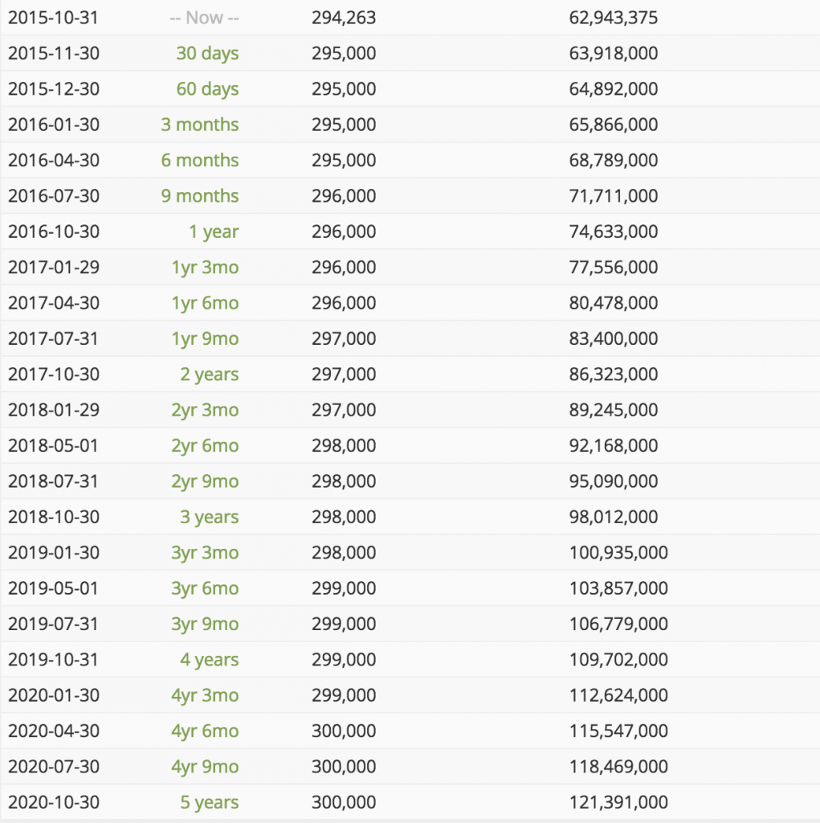Viewport: 820px width, 823px height.
Task: Select date cell 2015-10-31
Action: (x=54, y=18)
